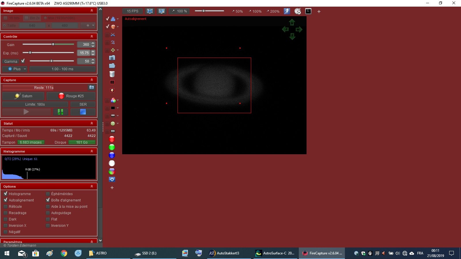Screen dimensions: 461x259
Task: Open the command console icon
Action: [x=308, y=11]
